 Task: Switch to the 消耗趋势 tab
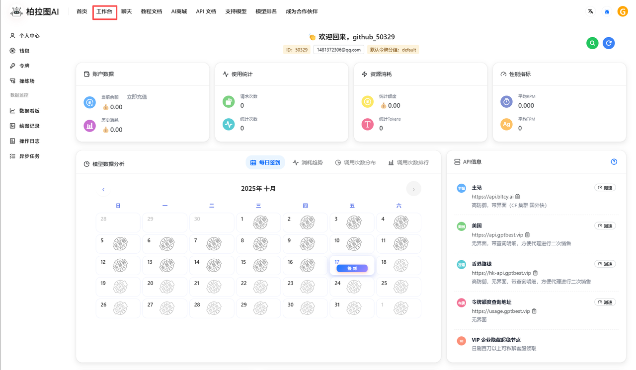(x=308, y=162)
